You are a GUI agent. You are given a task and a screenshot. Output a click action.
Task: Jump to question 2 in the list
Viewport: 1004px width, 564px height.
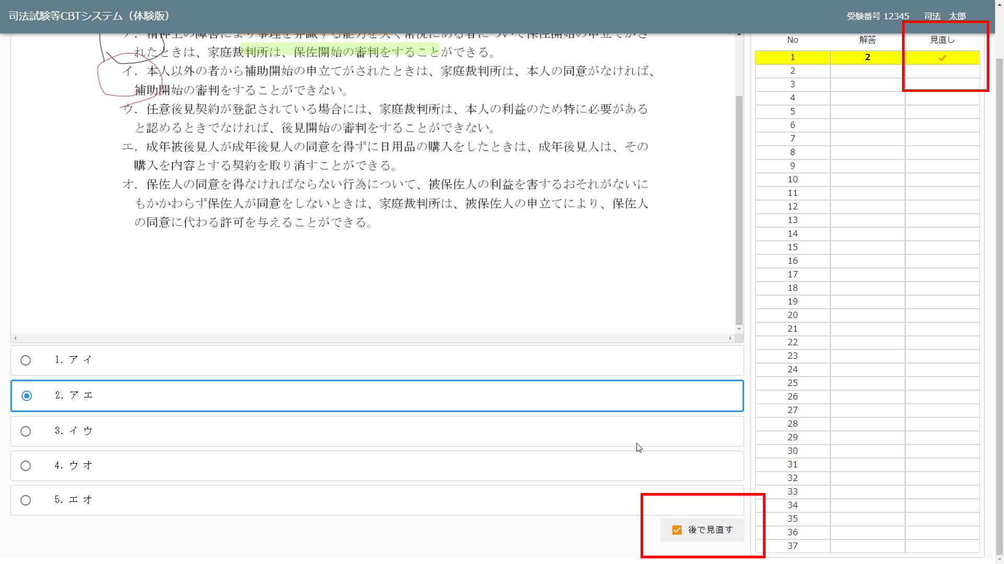(792, 71)
